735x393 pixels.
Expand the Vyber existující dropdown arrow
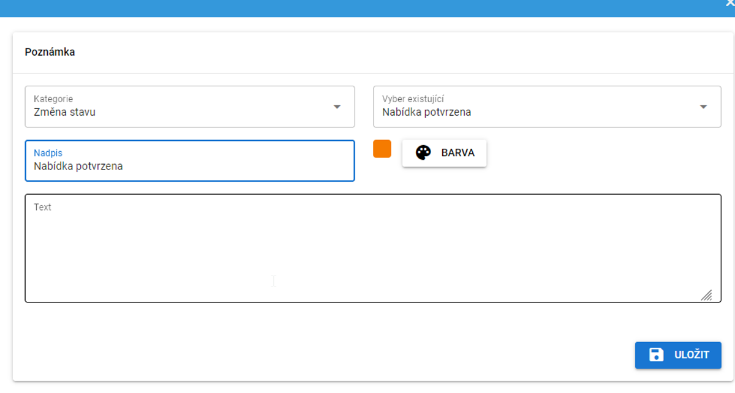(x=703, y=107)
